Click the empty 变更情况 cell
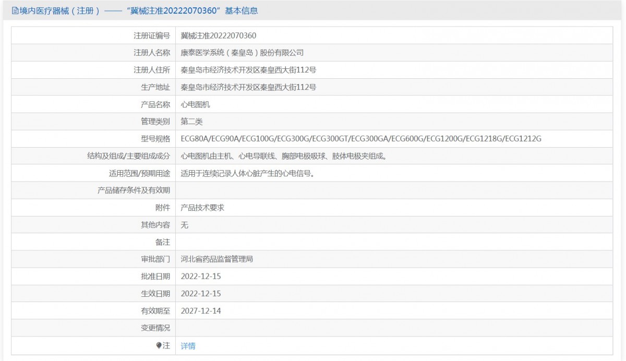 coord(394,328)
